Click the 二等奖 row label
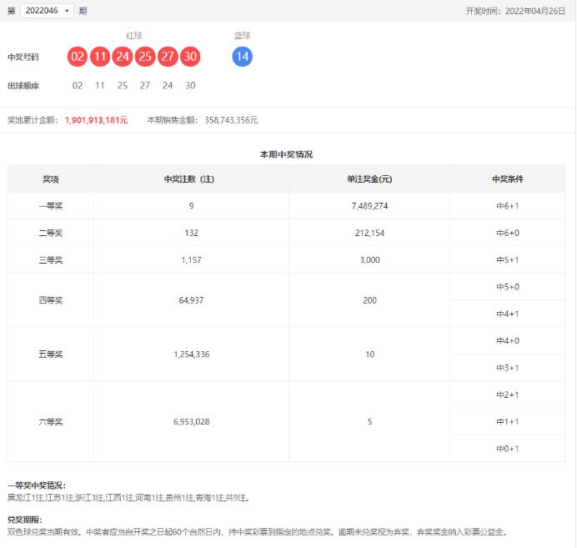The height and width of the screenshot is (548, 577). [50, 233]
